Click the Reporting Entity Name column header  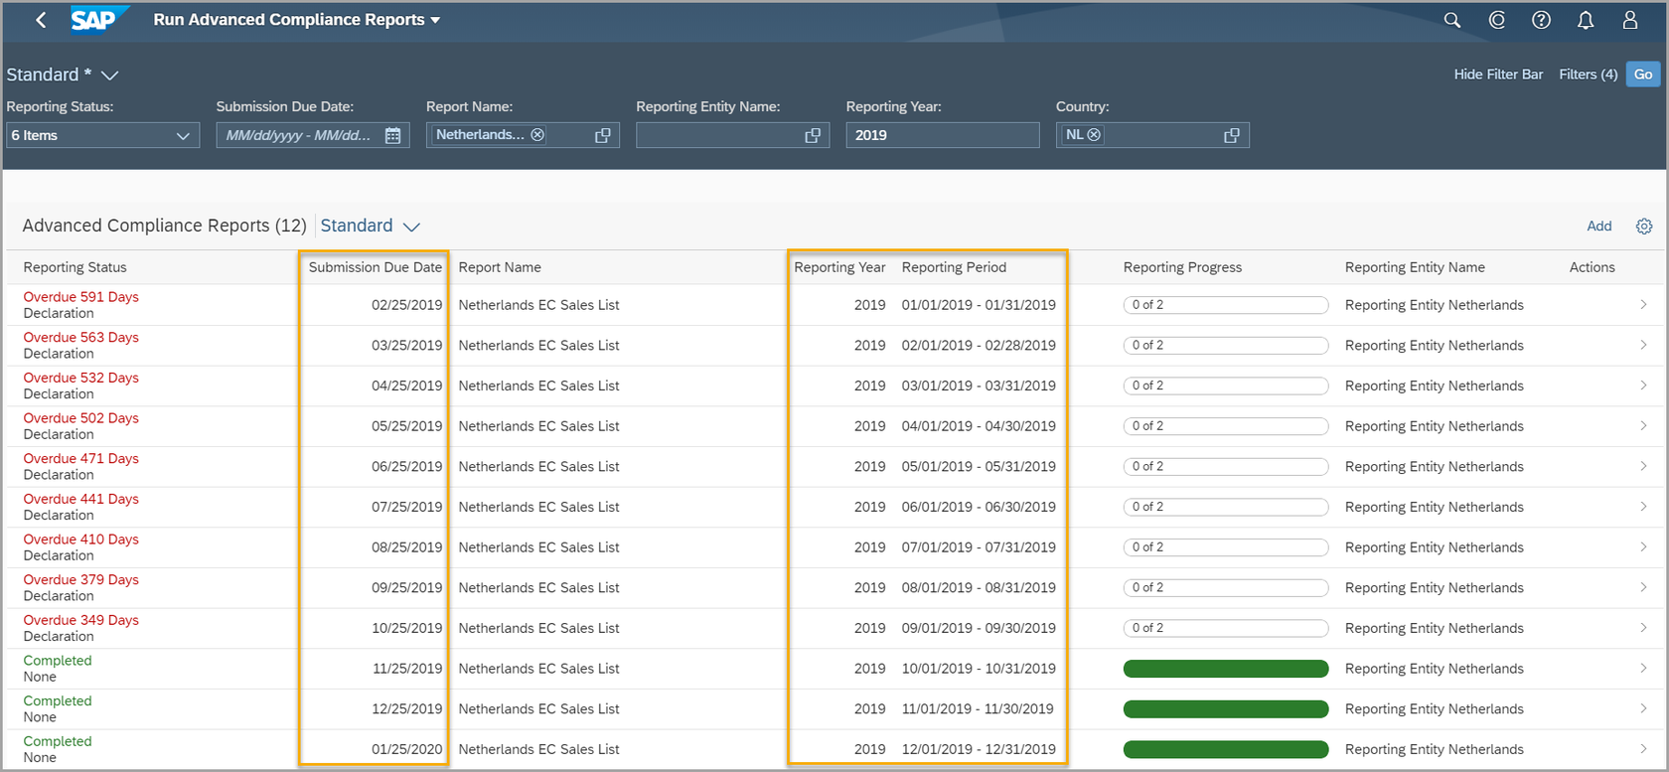pos(1415,267)
